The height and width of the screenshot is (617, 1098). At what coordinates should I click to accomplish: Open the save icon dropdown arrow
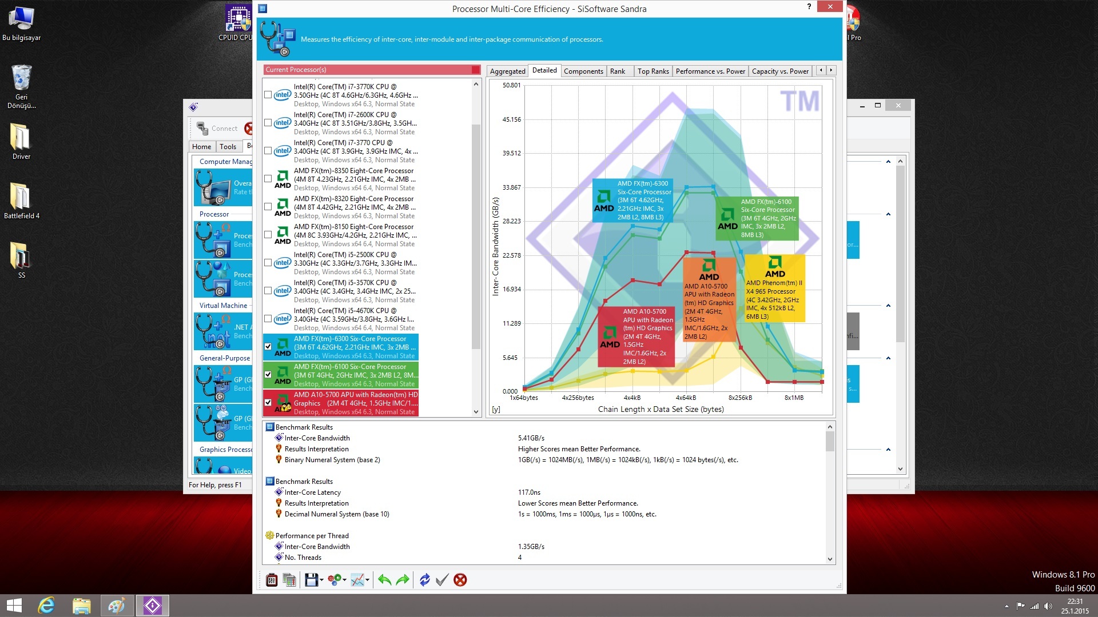click(321, 580)
